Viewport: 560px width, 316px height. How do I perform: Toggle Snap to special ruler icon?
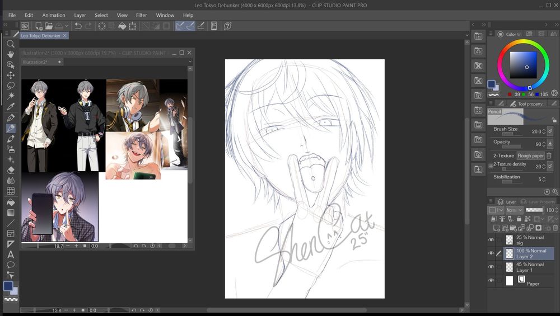pyautogui.click(x=190, y=26)
